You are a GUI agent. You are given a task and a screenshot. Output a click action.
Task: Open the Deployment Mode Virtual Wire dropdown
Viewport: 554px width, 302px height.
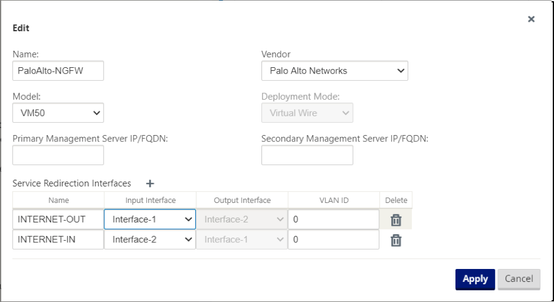click(307, 113)
